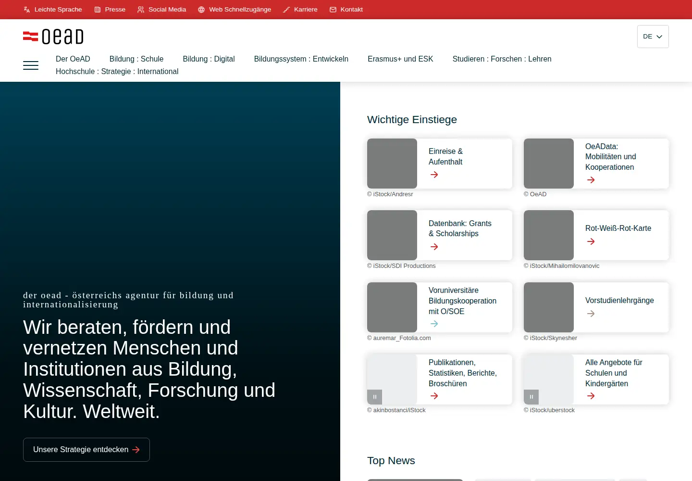Open the DE language dropdown

pyautogui.click(x=653, y=37)
